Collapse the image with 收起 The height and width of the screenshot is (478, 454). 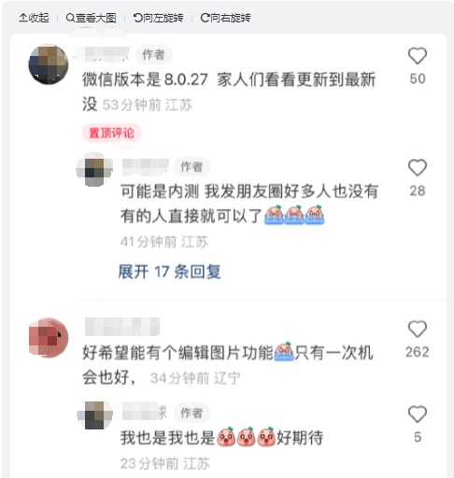34,18
